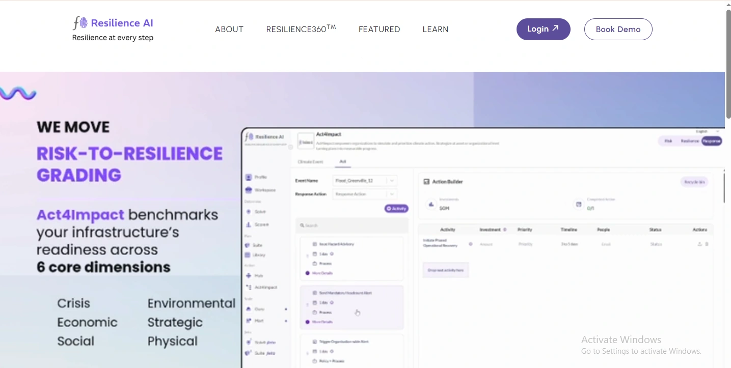Click the Completed Actions icon
Image resolution: width=731 pixels, height=368 pixels.
point(579,204)
